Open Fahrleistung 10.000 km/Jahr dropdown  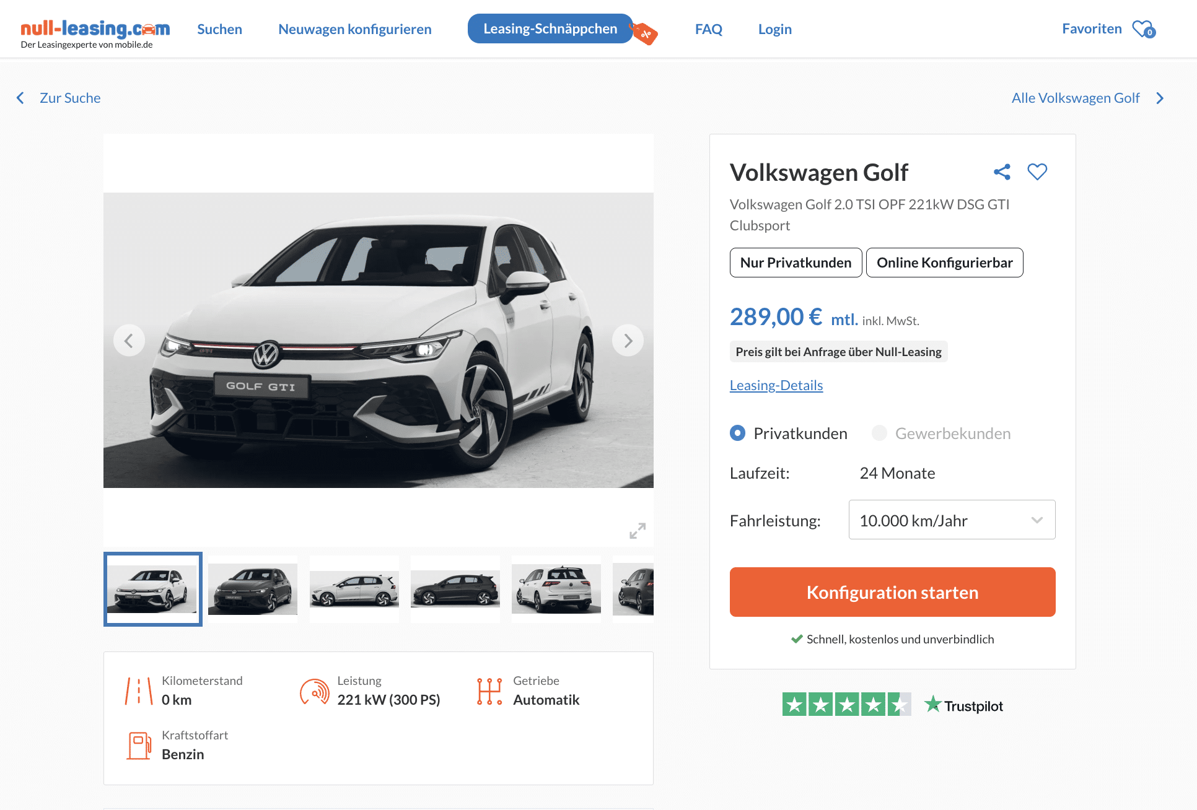coord(952,520)
